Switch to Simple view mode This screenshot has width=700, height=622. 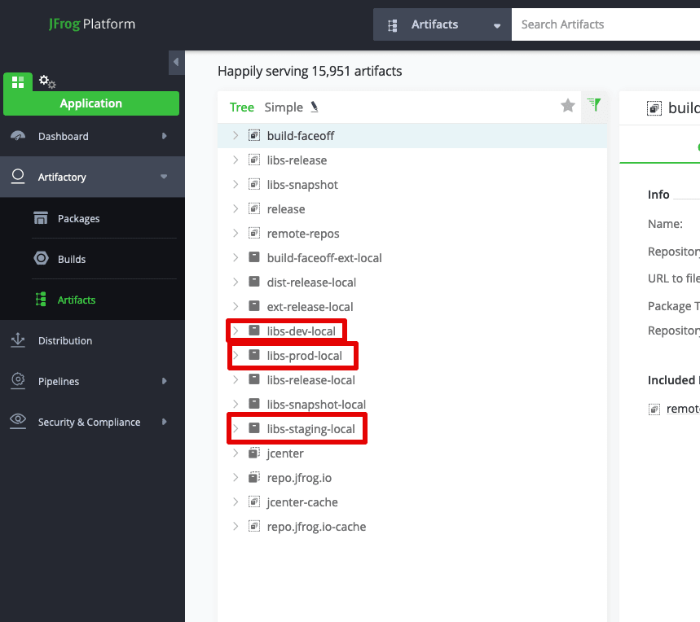pos(284,107)
